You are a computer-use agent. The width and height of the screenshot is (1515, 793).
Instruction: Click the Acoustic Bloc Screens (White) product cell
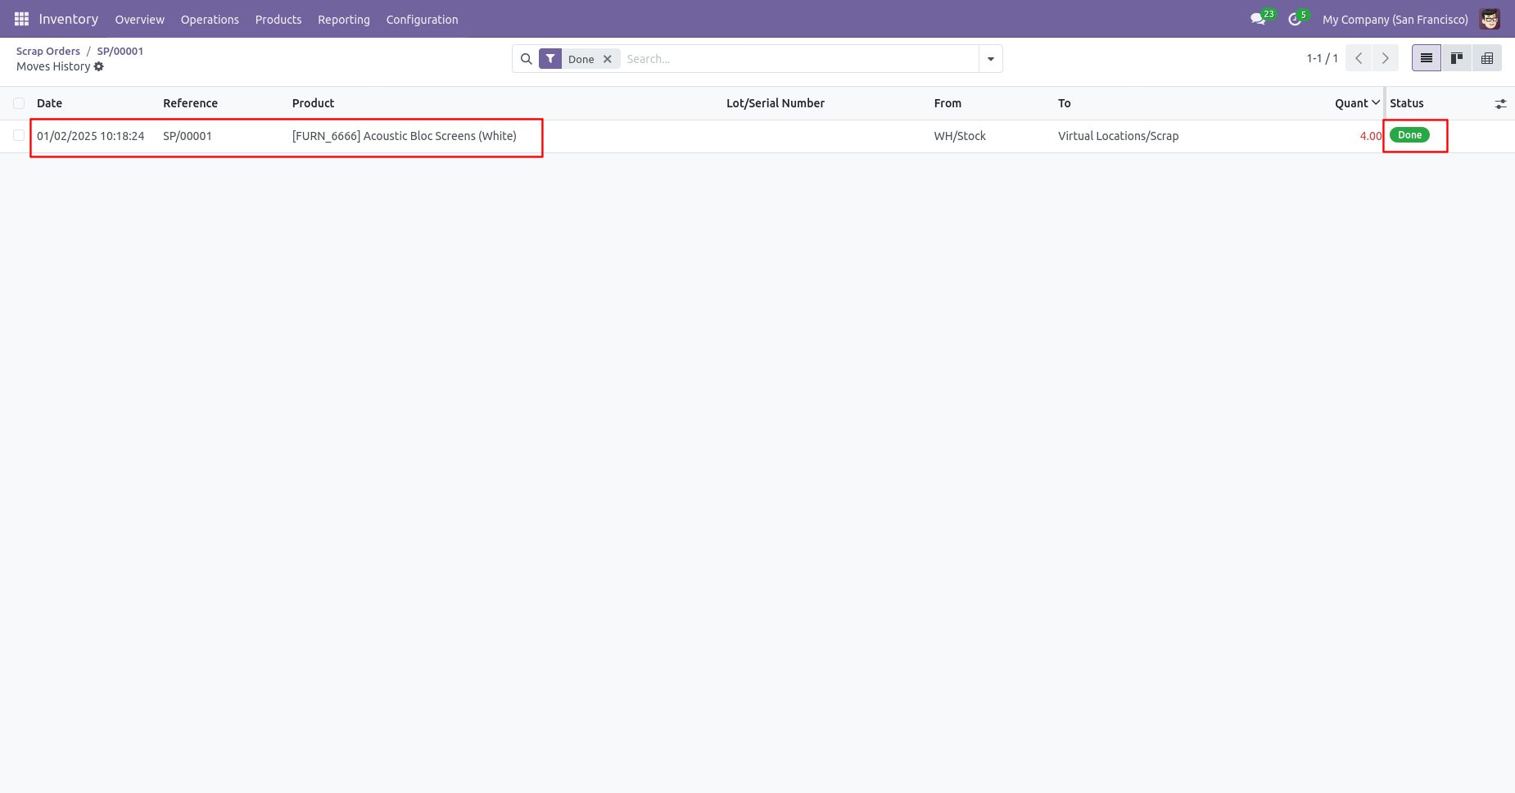[x=405, y=136]
